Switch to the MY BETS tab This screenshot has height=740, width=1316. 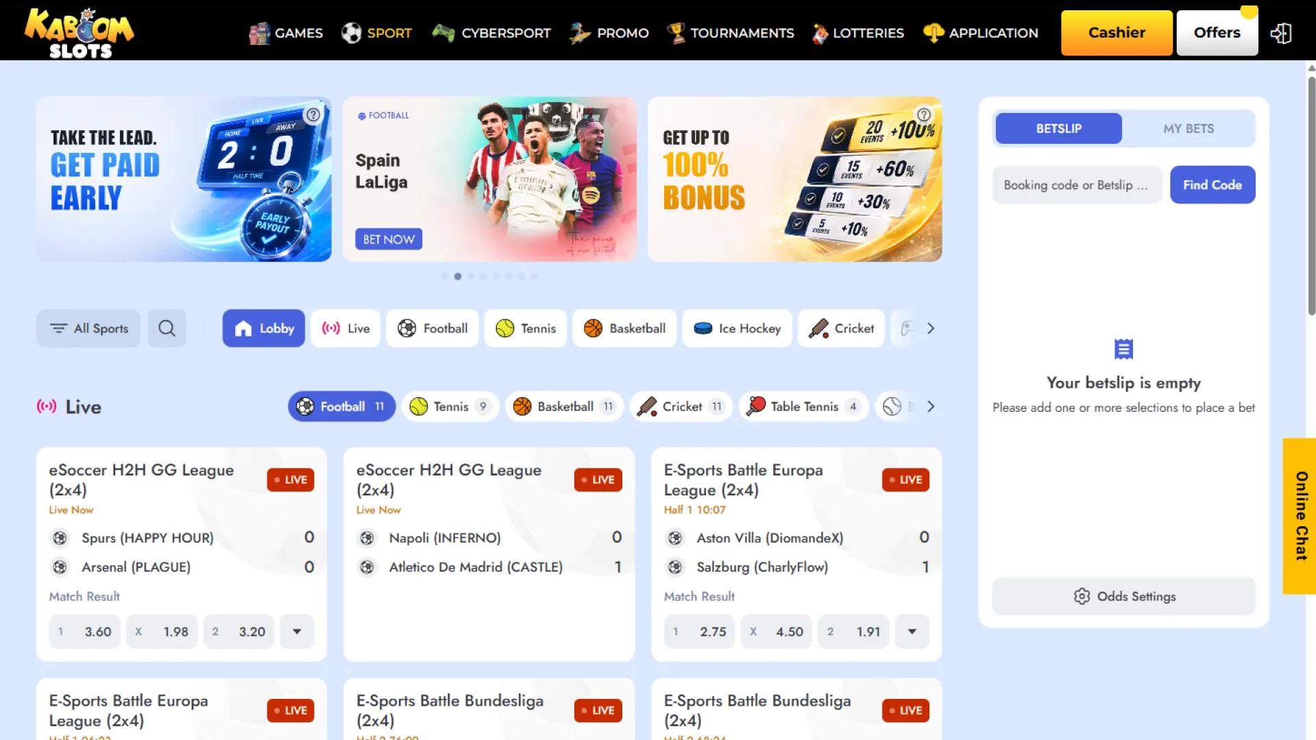click(1189, 128)
